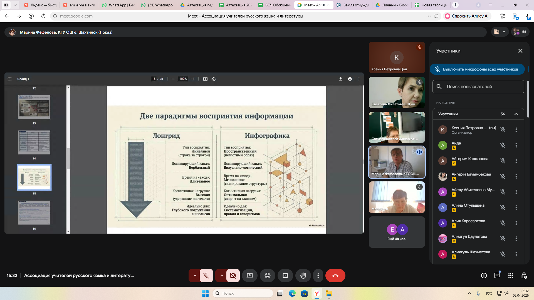
Task: Open host controls lock icon
Action: (x=524, y=276)
